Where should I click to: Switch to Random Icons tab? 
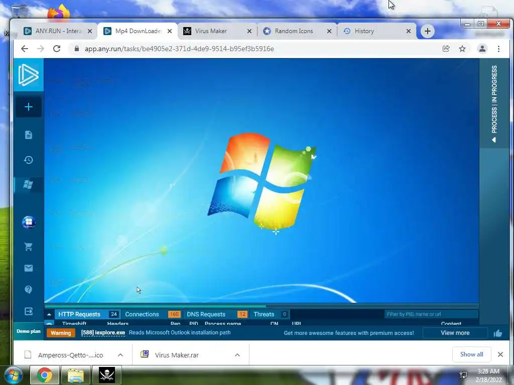click(294, 31)
